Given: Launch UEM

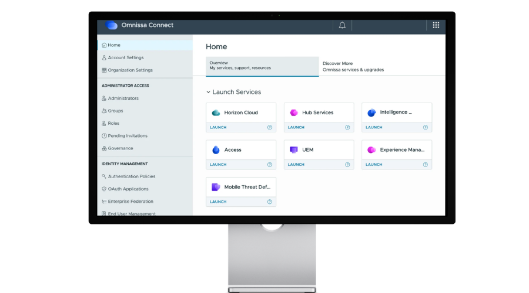Looking at the screenshot, I should (x=296, y=165).
